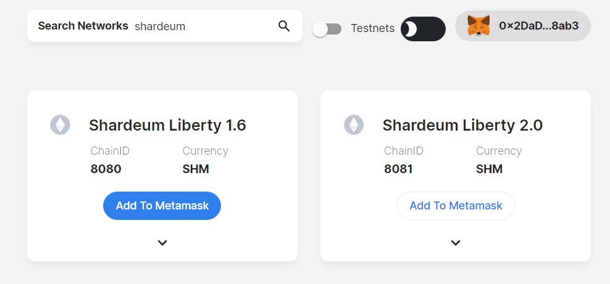The image size is (610, 284).
Task: Select the ChainID 8080 value
Action: [106, 169]
